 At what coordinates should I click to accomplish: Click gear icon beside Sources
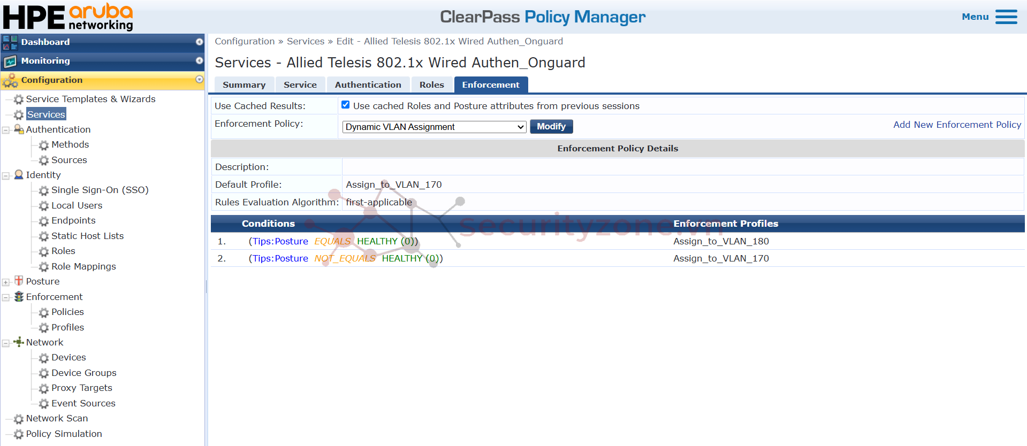(x=44, y=160)
